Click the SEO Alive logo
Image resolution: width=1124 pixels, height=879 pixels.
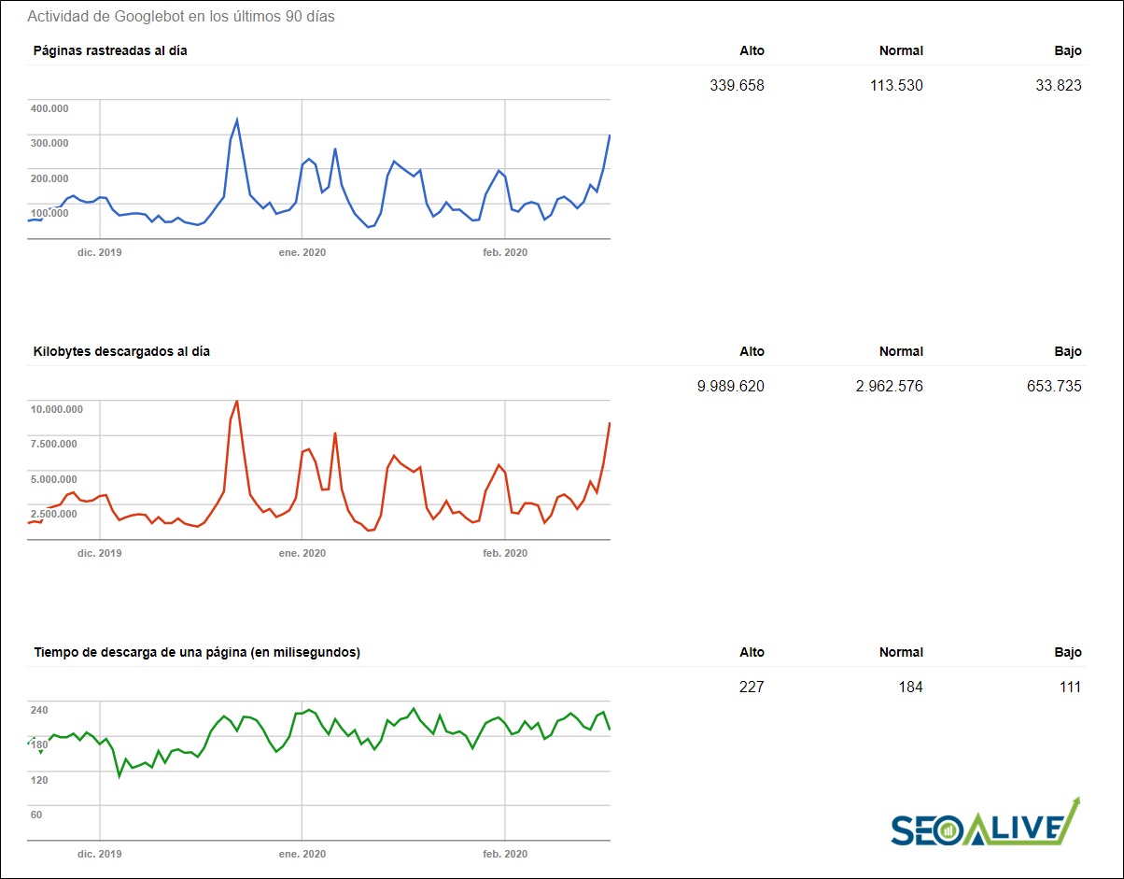(x=985, y=824)
